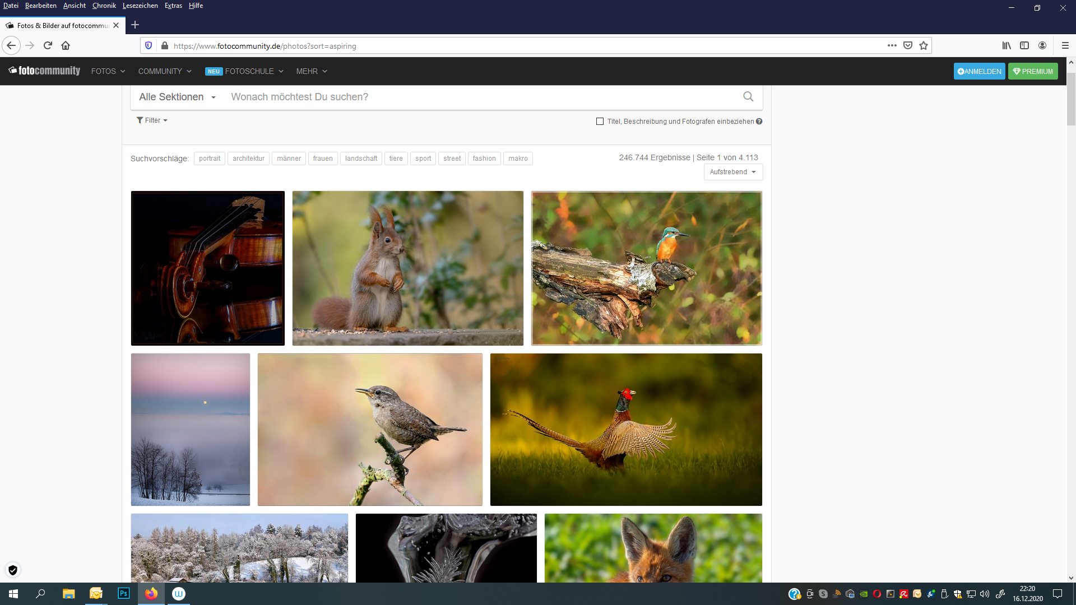1076x605 pixels.
Task: Click the browser URL address field
Action: click(x=527, y=46)
